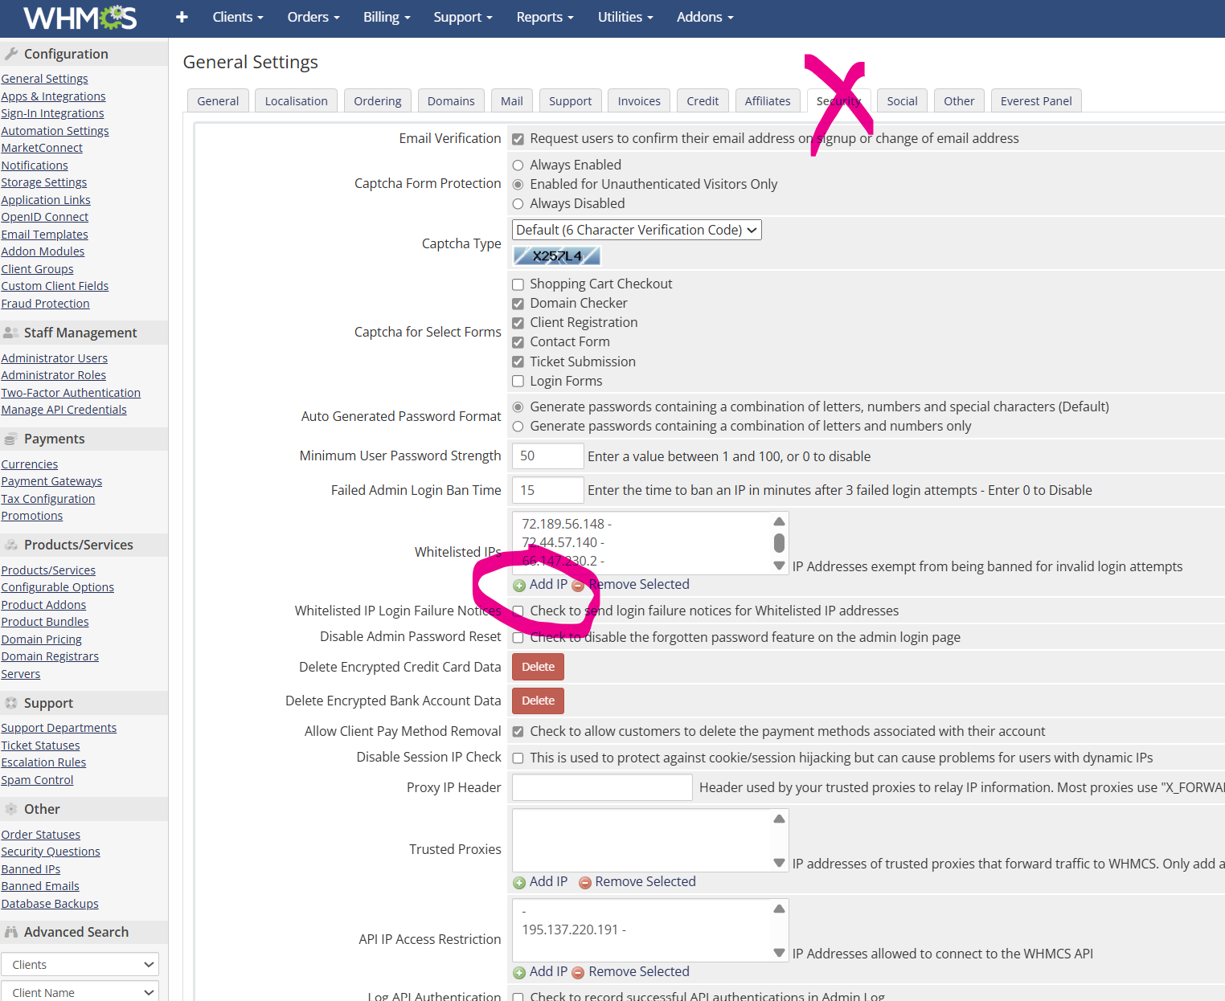This screenshot has height=1001, width=1225.
Task: Select Always Enabled captcha radio button
Action: pyautogui.click(x=518, y=165)
